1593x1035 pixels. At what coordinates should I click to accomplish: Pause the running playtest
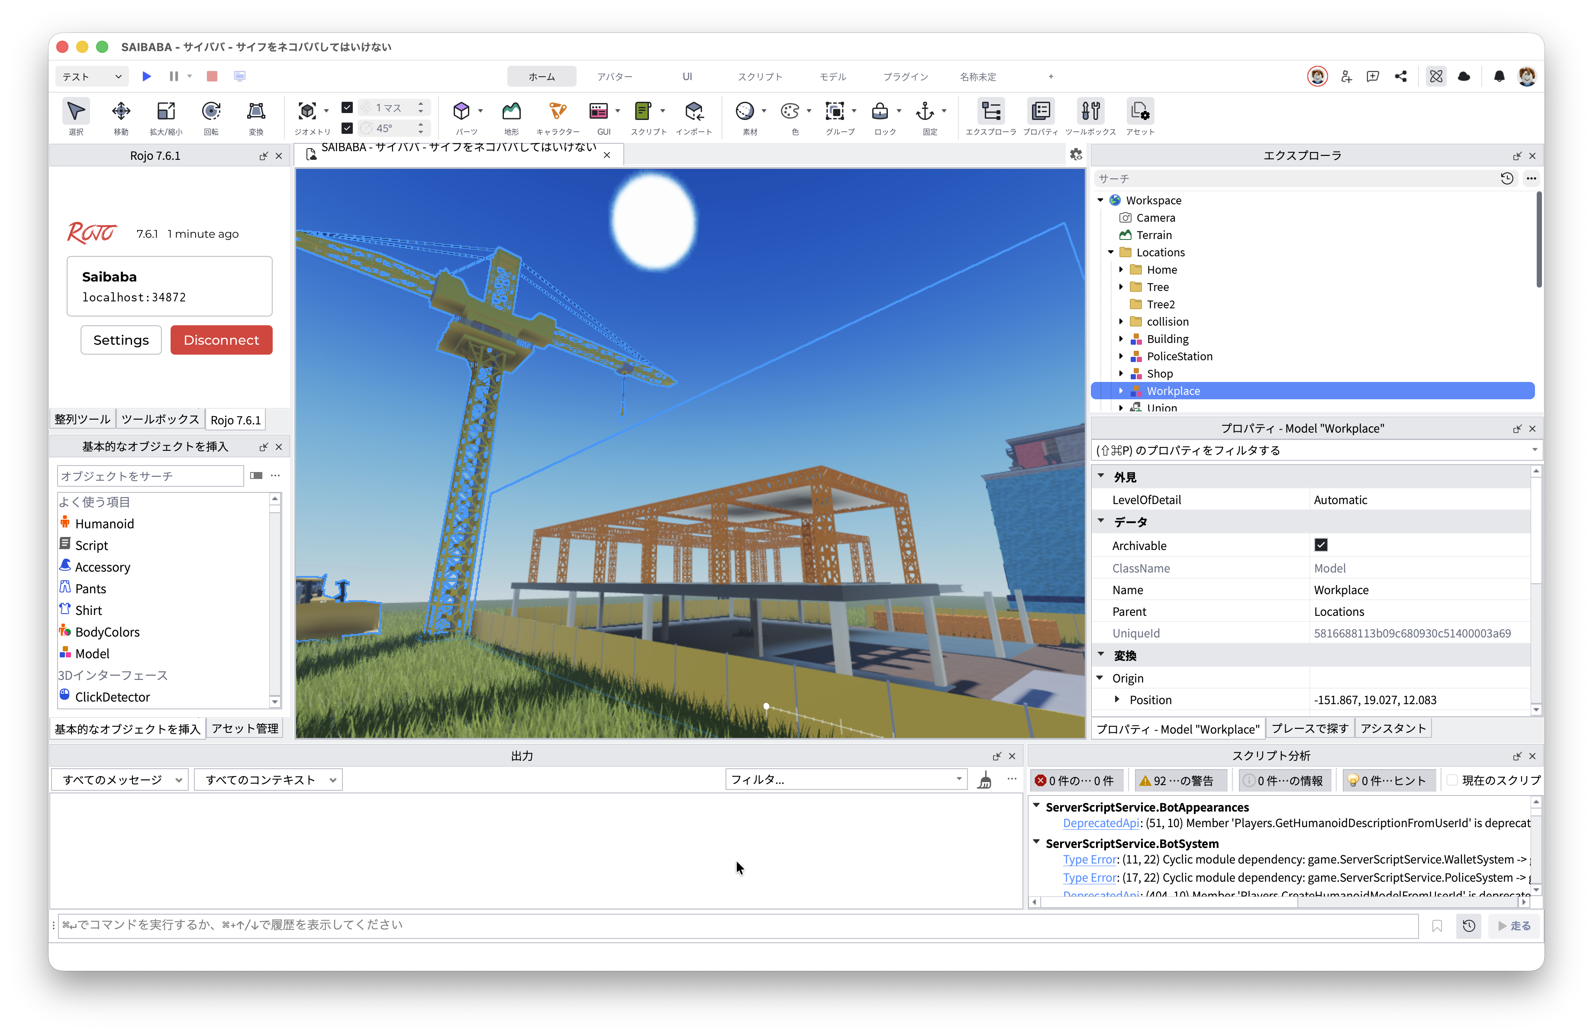[173, 76]
